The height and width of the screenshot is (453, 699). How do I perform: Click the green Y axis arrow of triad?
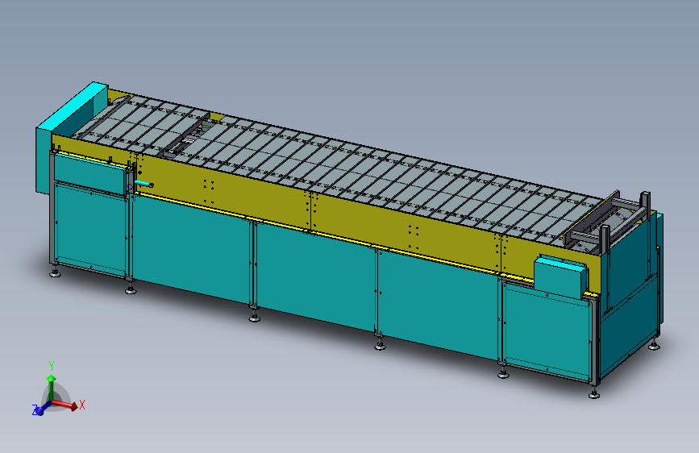click(x=52, y=388)
